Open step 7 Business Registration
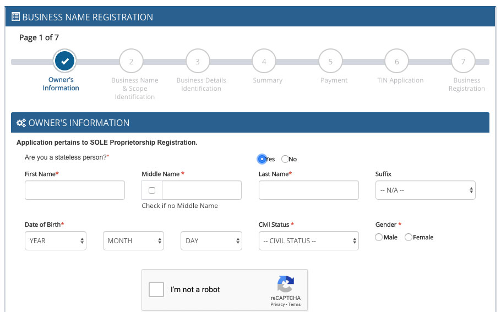The image size is (501, 312). coord(463,61)
